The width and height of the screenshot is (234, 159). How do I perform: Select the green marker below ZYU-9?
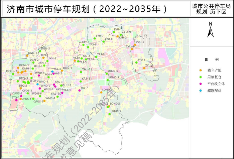click(x=121, y=35)
